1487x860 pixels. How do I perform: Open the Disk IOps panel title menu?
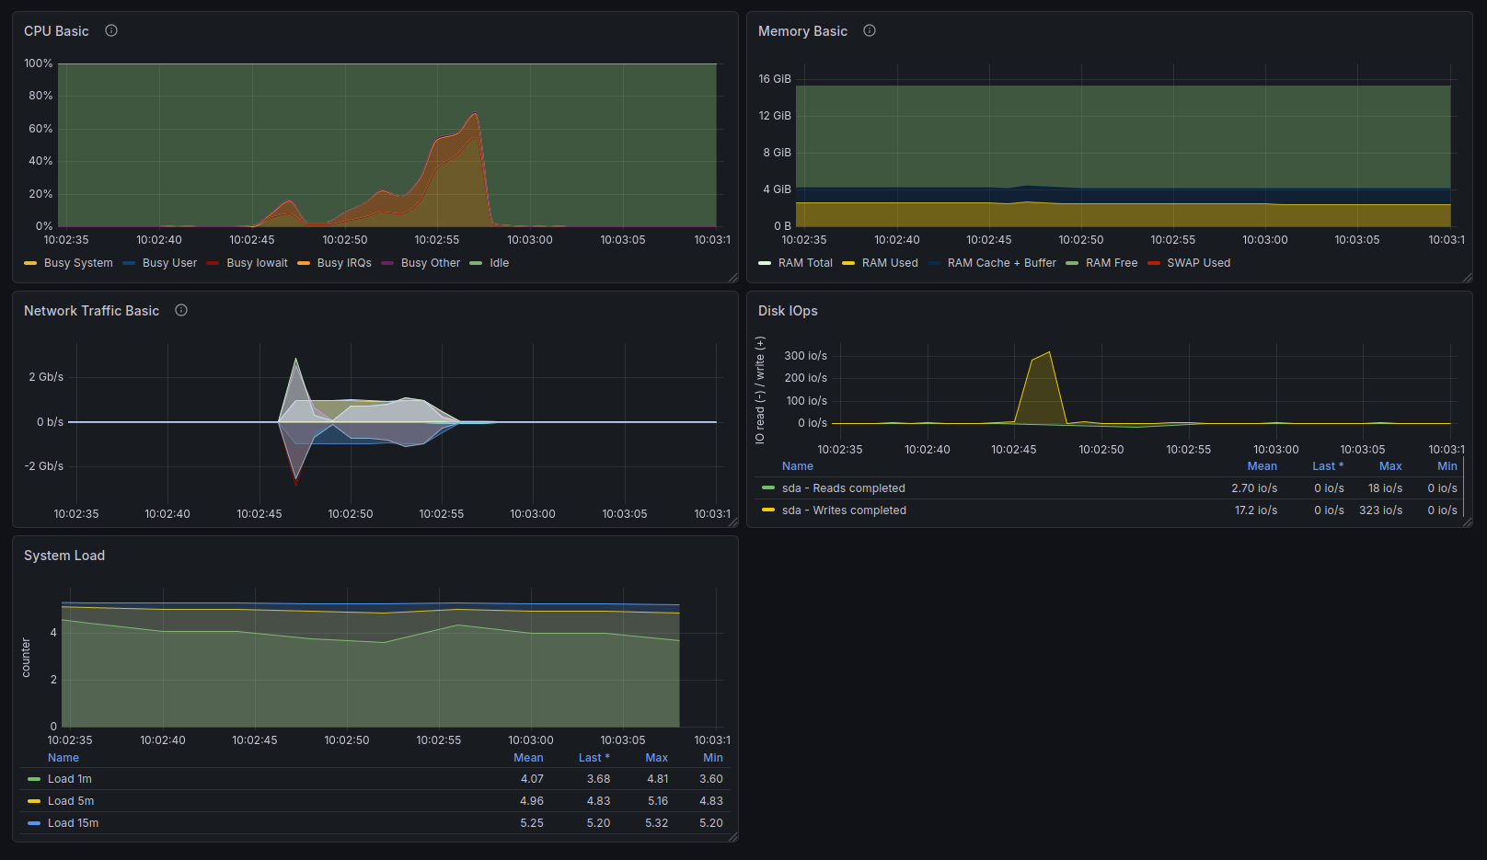(788, 311)
